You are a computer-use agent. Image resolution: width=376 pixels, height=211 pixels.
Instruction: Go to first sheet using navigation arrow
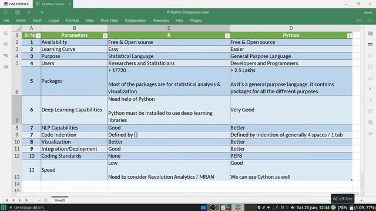6,200
